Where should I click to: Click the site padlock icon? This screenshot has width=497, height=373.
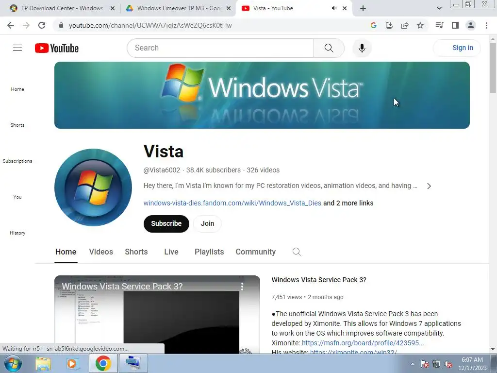[x=61, y=25]
